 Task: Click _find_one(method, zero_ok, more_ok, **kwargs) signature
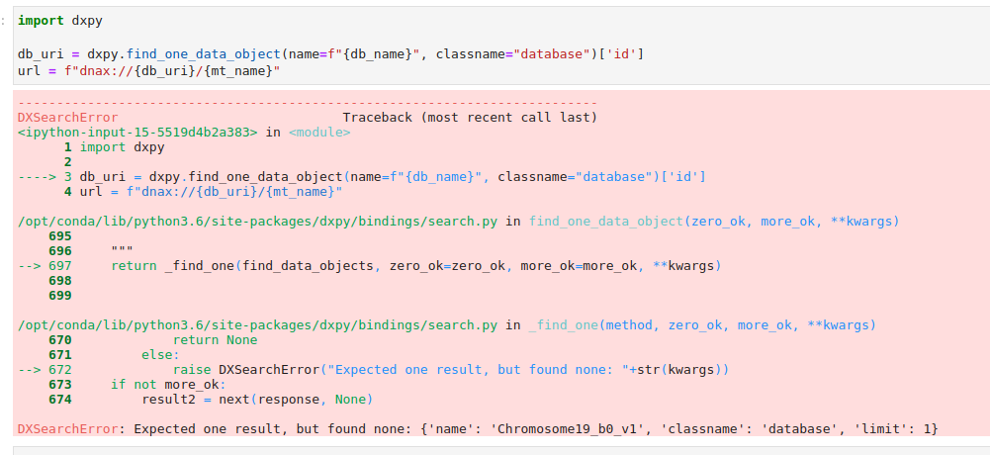pos(703,325)
